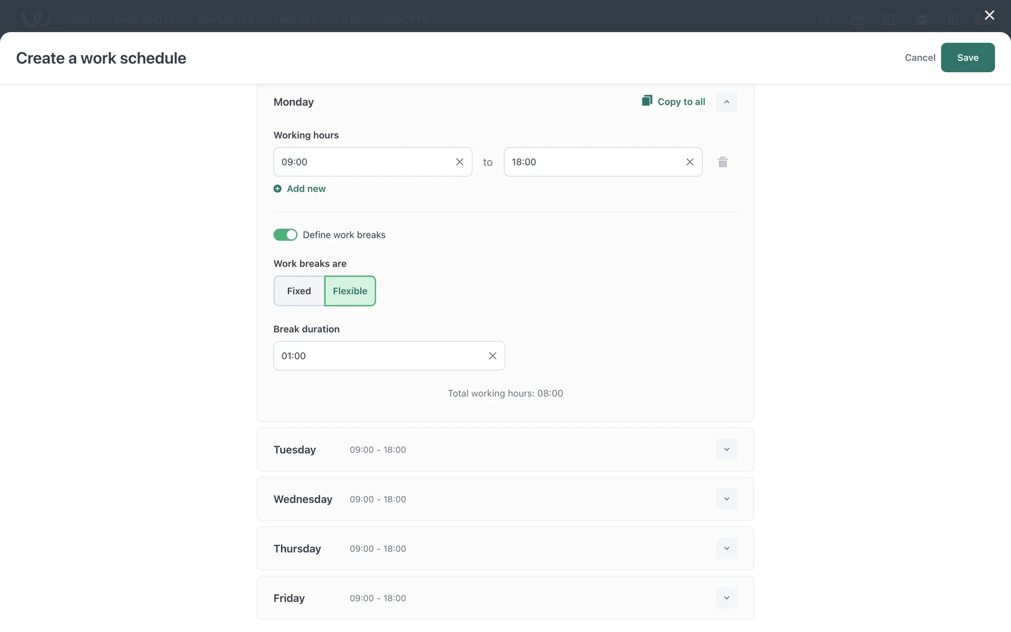The width and height of the screenshot is (1011, 632).
Task: Click the Break duration input field
Action: click(379, 355)
